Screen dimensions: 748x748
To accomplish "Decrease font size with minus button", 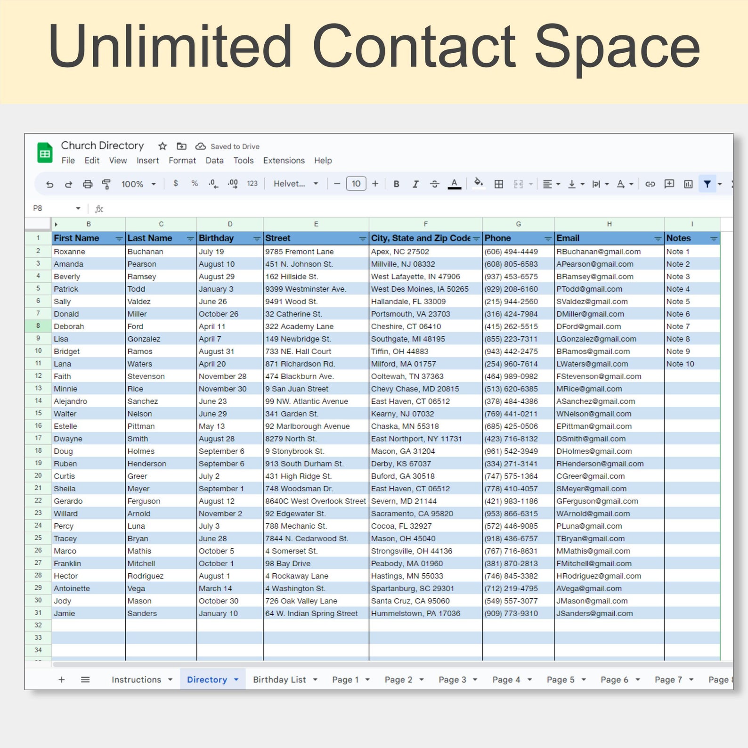I will click(x=337, y=184).
